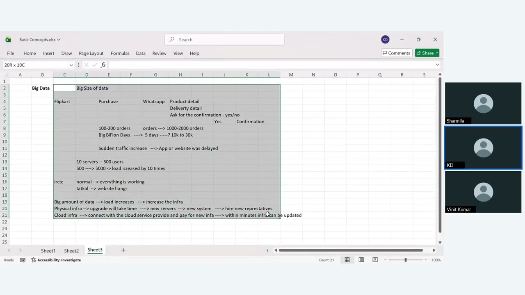Click the sheet tab bar options dots
Image resolution: width=525 pixels, height=295 pixels.
click(267, 250)
